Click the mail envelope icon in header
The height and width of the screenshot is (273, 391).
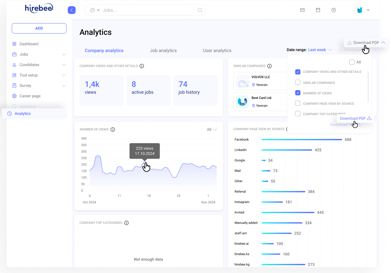302,10
